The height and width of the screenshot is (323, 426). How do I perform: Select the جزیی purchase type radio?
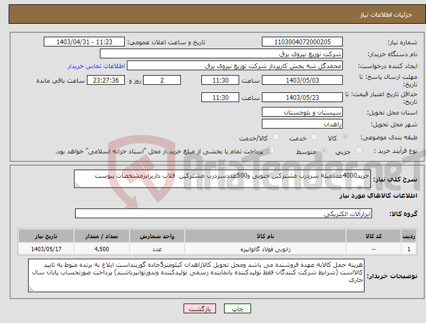(x=359, y=150)
